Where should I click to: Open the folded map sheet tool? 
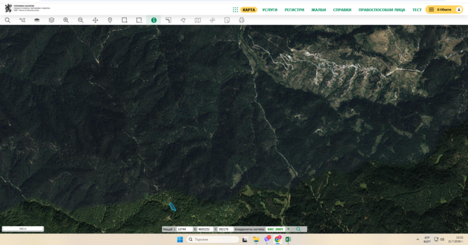coord(198,20)
